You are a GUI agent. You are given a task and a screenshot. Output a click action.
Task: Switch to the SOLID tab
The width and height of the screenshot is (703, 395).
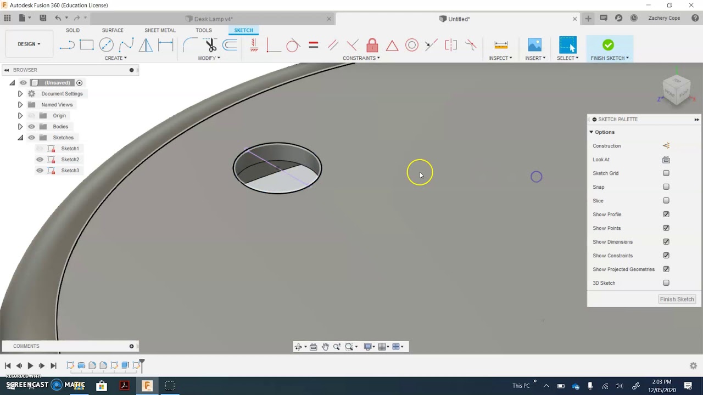tap(72, 30)
